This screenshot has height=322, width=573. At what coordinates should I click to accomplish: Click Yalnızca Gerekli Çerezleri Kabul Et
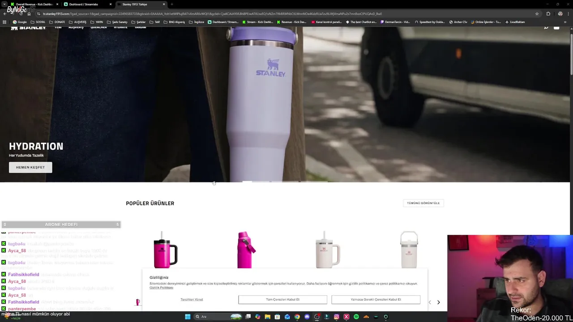tap(376, 299)
